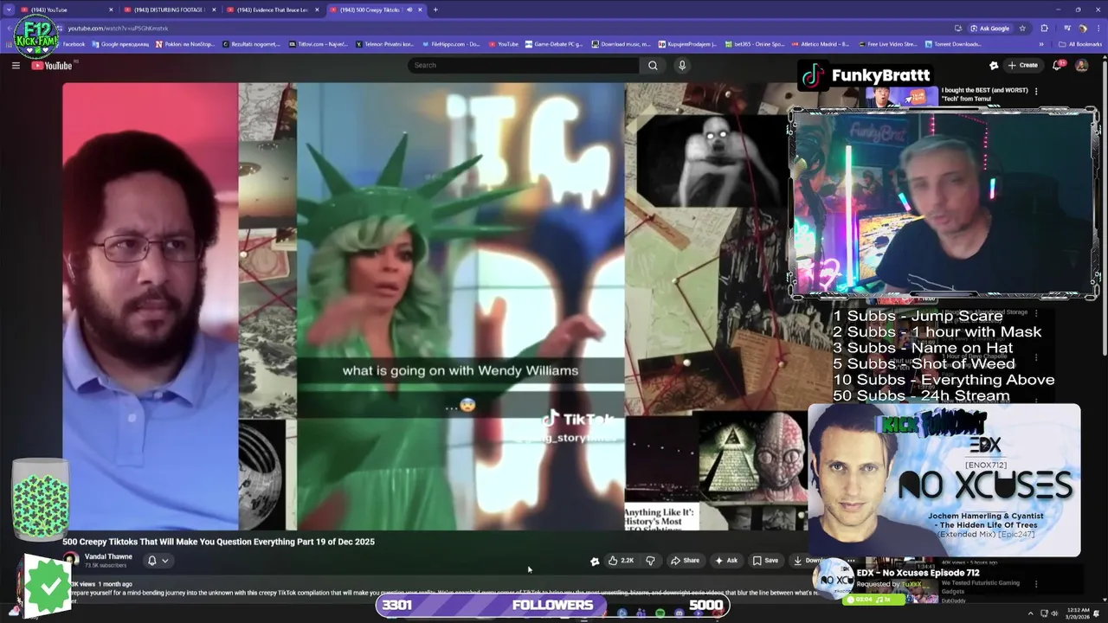Click the install-app icon in address bar

(958, 28)
